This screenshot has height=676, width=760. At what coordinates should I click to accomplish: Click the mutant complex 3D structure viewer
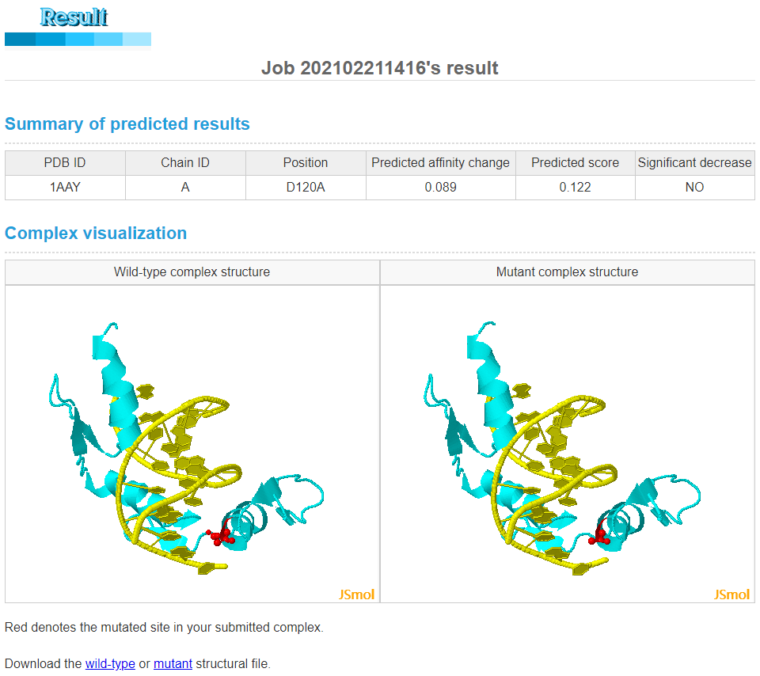(567, 444)
